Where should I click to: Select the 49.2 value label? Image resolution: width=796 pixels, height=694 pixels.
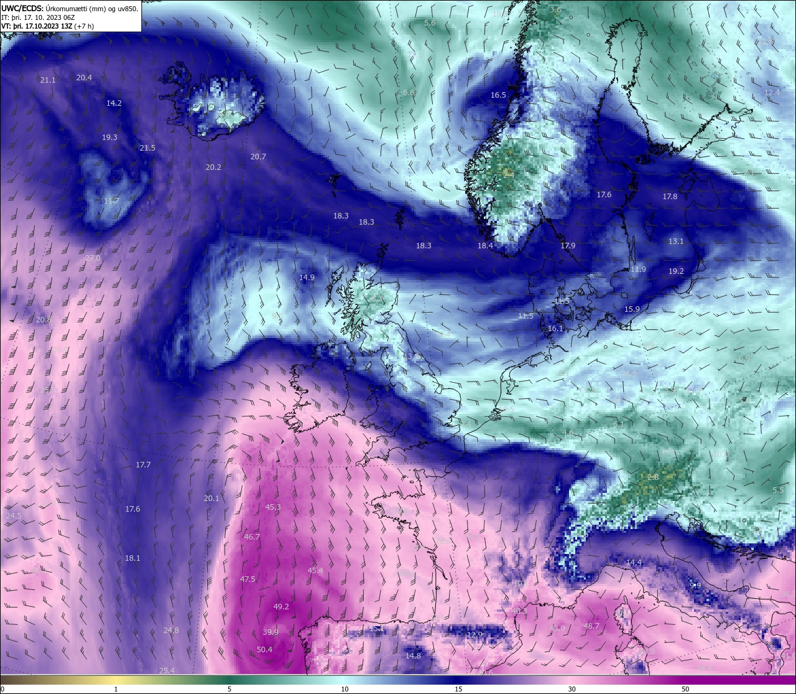tap(281, 607)
